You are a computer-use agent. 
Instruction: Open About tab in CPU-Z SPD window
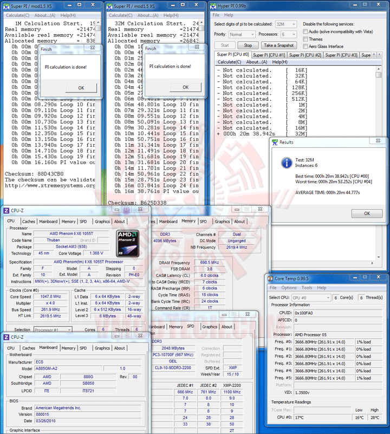227,327
